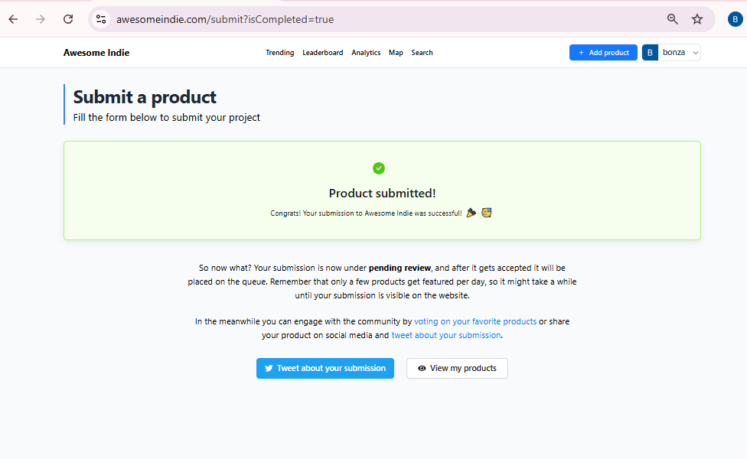The width and height of the screenshot is (747, 459).
Task: Expand the bonza account dropdown
Action: (x=695, y=53)
